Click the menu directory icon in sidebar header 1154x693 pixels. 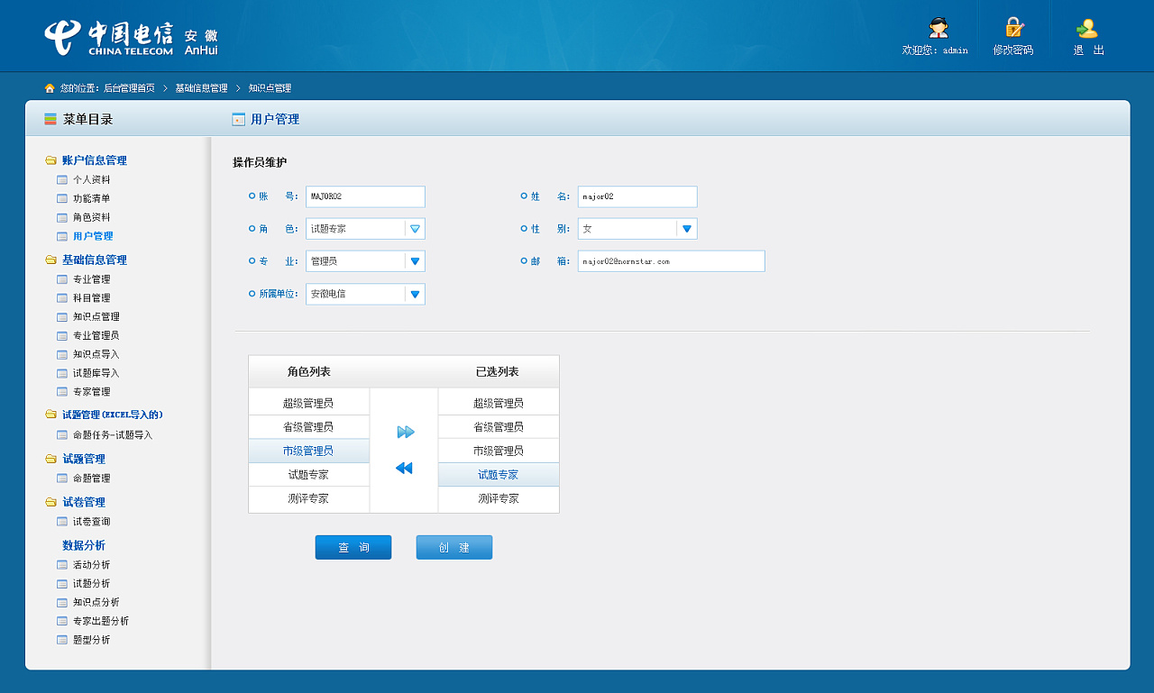pyautogui.click(x=50, y=119)
